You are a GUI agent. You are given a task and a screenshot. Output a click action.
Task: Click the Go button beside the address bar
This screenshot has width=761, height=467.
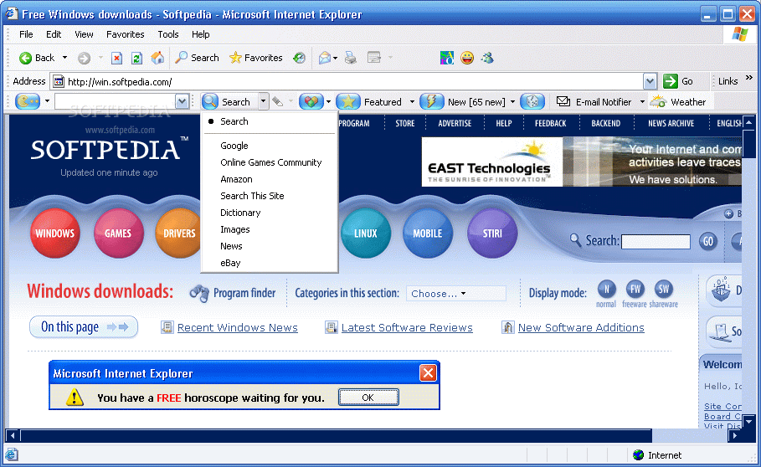[678, 81]
